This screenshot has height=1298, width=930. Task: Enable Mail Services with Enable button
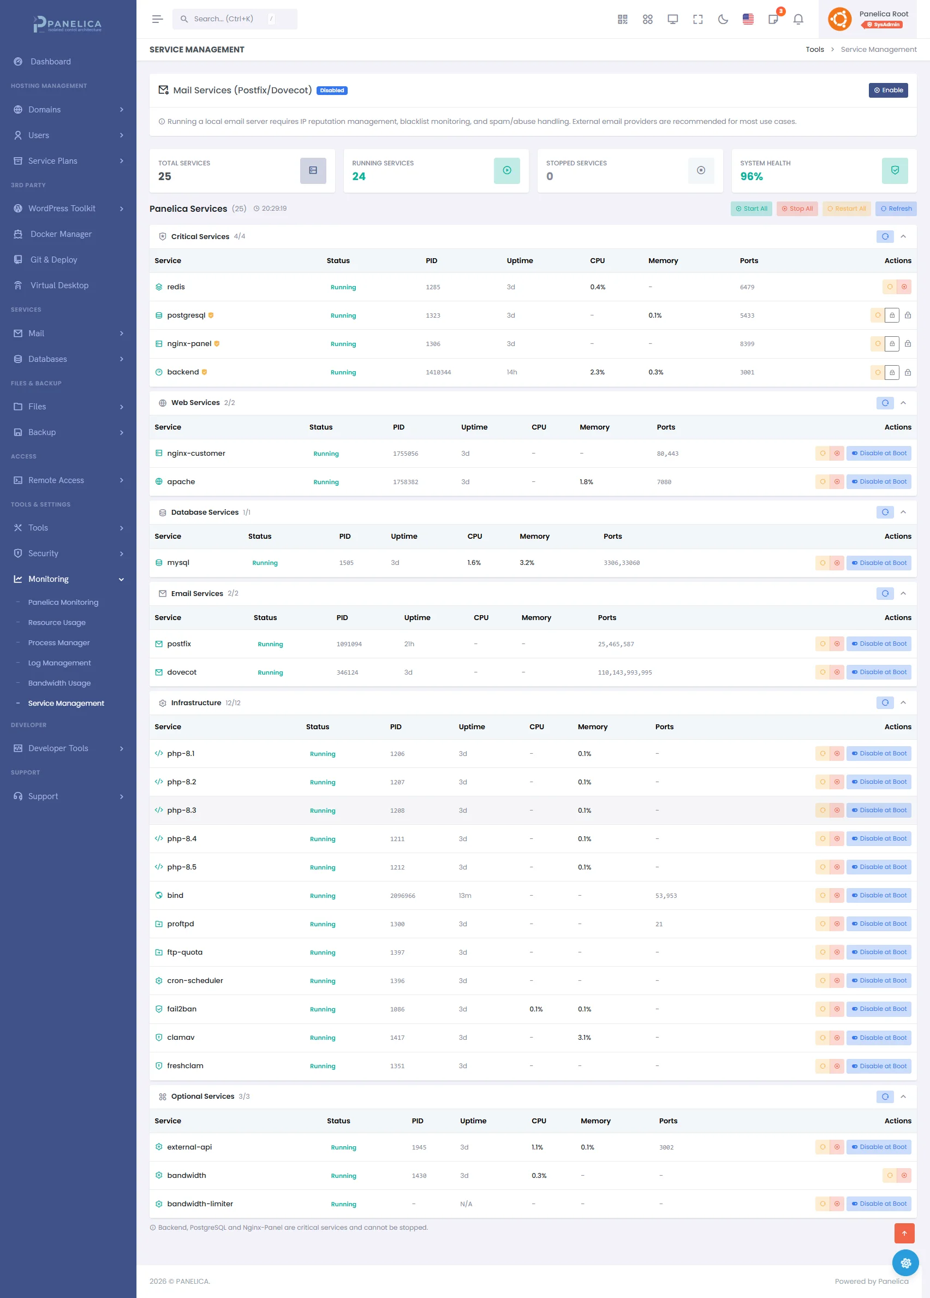pos(887,91)
